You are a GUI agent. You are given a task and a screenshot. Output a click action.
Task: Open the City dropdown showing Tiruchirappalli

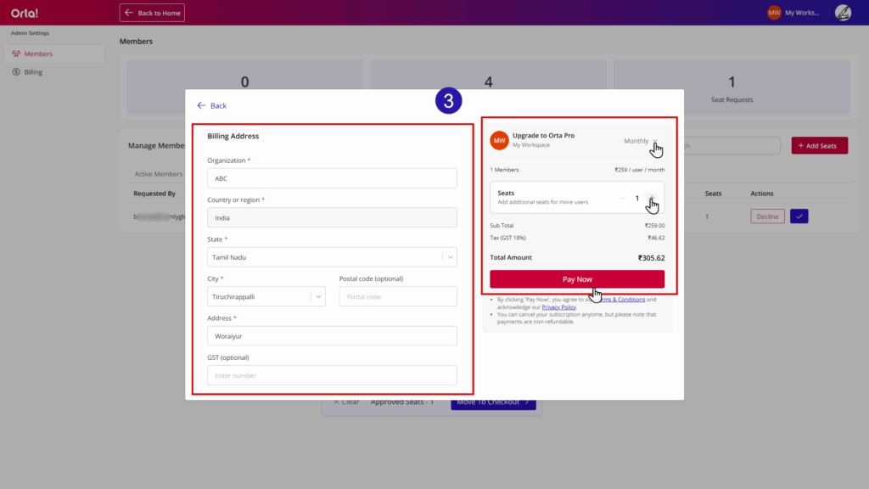(318, 296)
